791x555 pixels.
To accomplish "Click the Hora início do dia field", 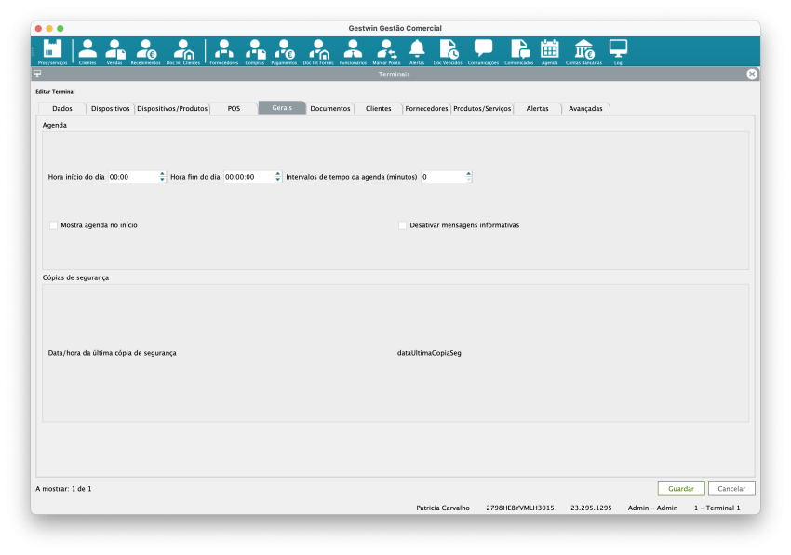I will coord(132,177).
